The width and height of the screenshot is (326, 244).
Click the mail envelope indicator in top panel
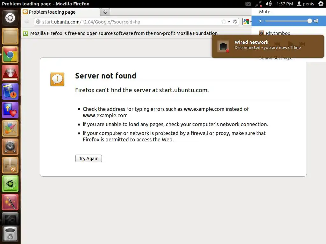pos(248,4)
